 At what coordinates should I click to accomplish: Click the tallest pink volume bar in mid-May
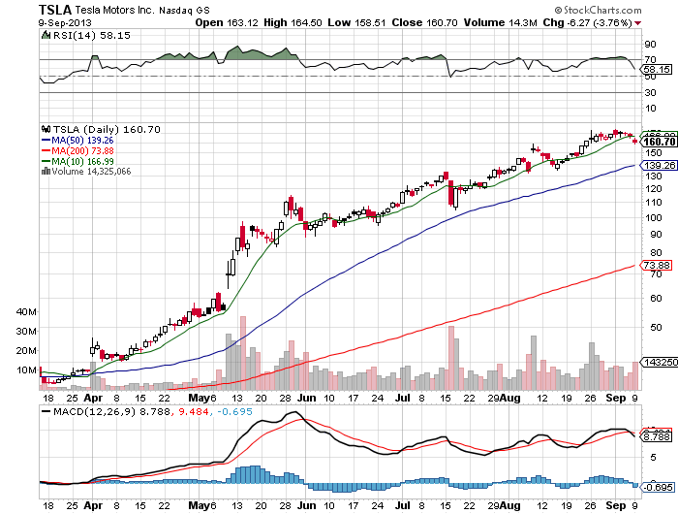(243, 353)
